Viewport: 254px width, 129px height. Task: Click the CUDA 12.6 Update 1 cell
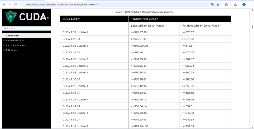[94, 73]
